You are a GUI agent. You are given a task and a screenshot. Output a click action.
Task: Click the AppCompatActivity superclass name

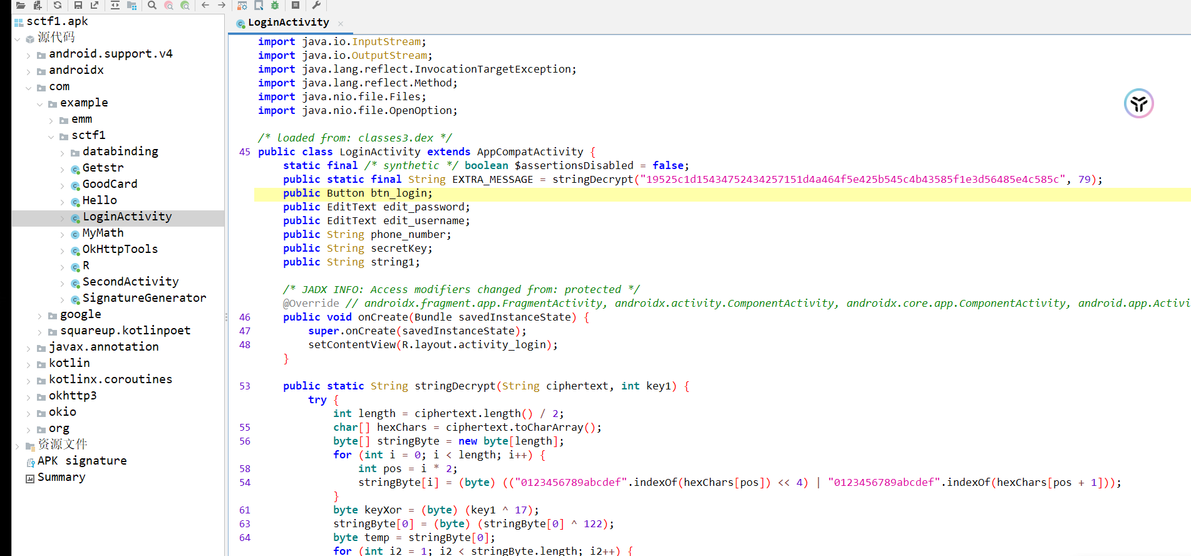pos(530,152)
